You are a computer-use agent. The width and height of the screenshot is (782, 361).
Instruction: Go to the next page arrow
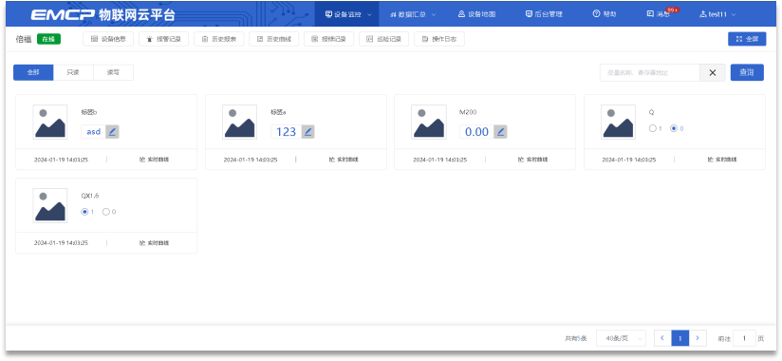tap(698, 338)
